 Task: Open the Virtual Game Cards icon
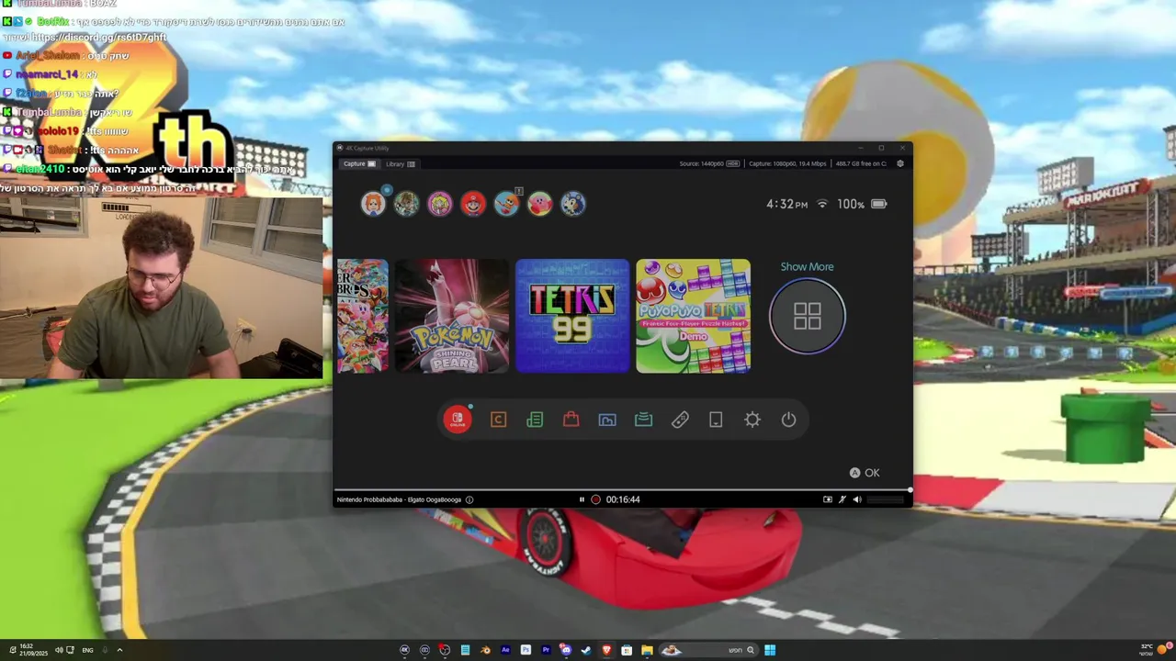[716, 420]
